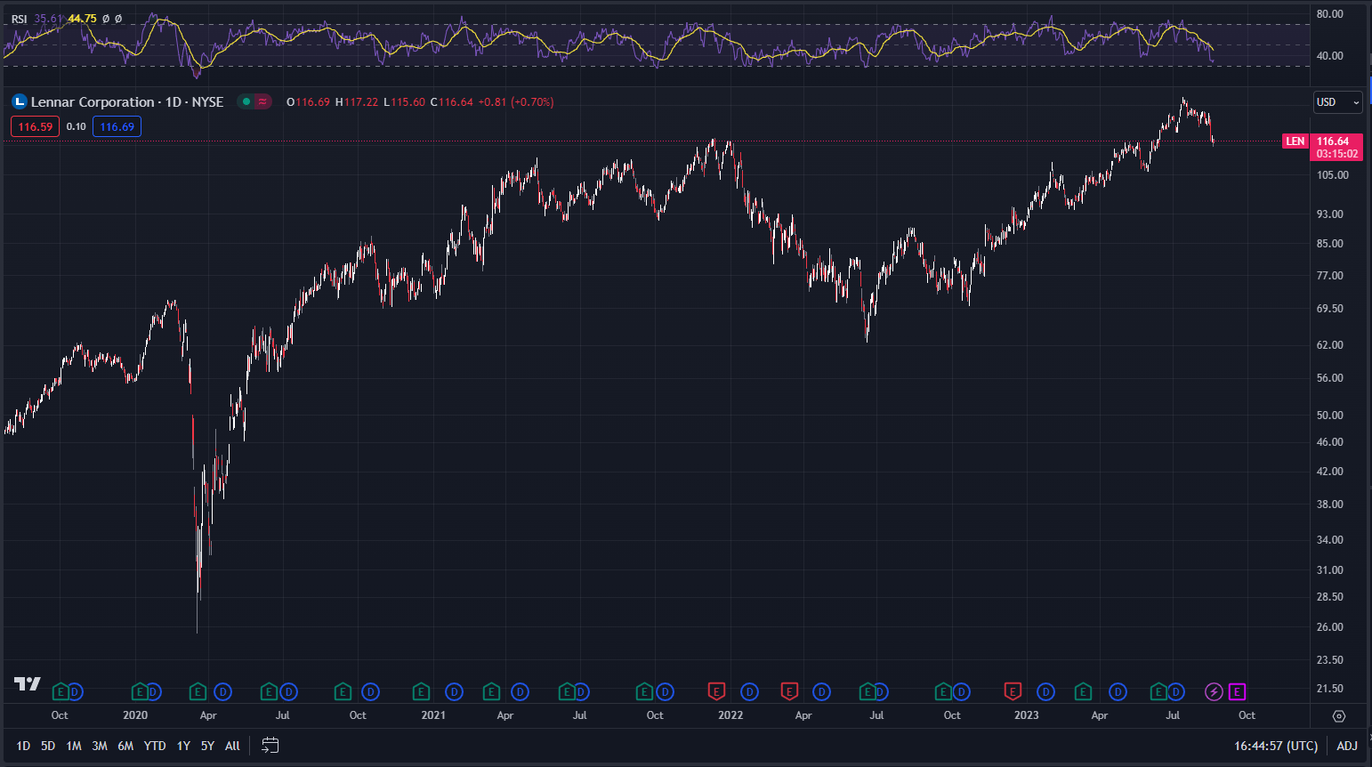
Task: Click the red earnings marker above 2022 label
Action: (x=716, y=691)
